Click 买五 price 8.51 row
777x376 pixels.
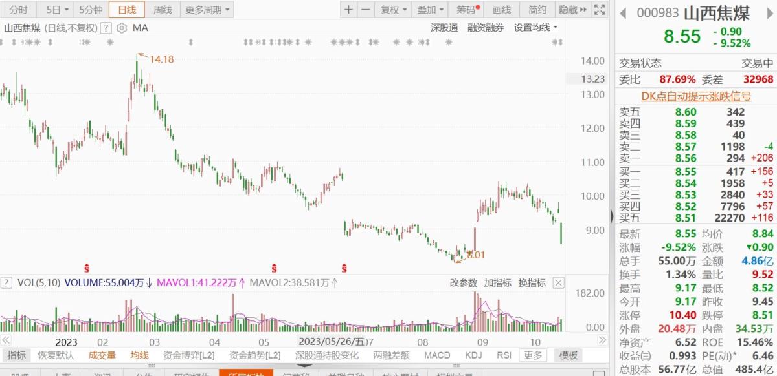tap(696, 218)
